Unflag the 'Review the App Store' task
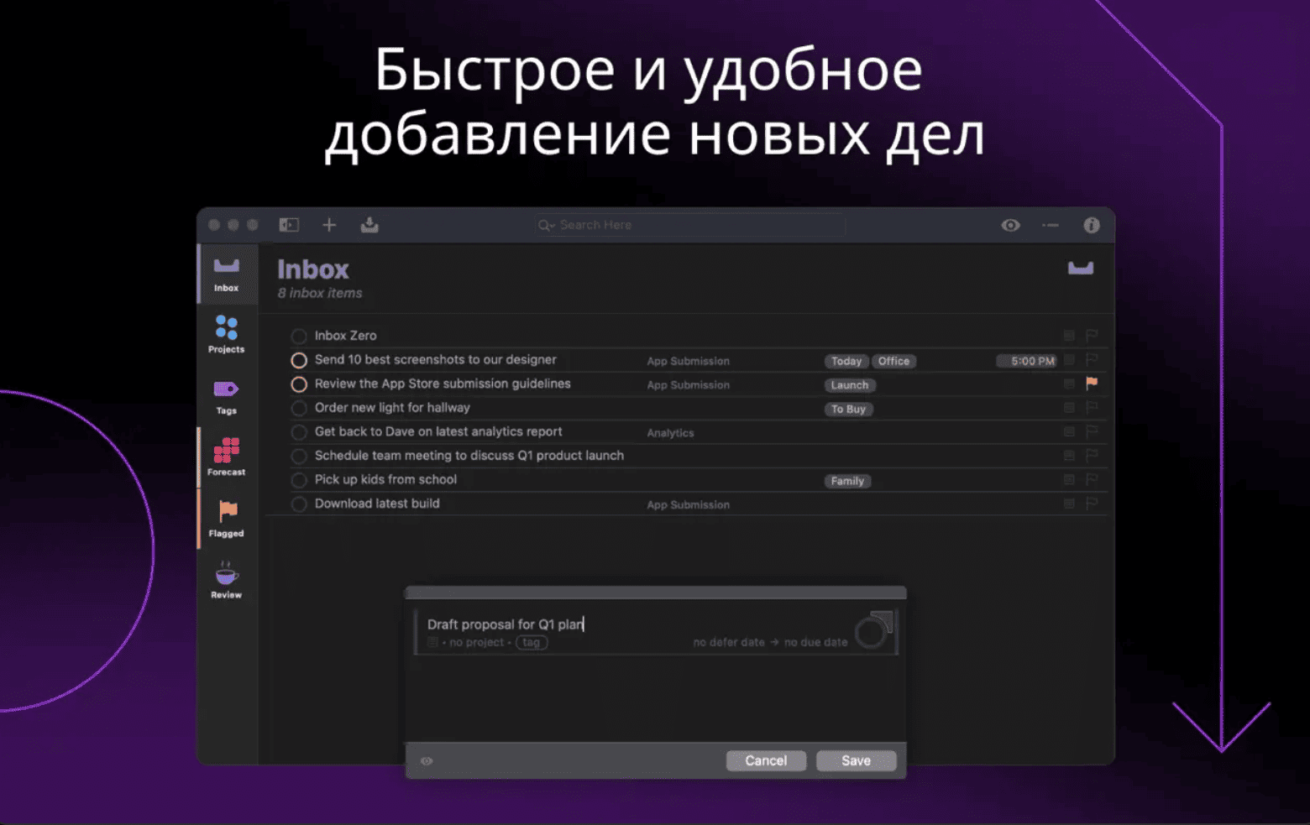The width and height of the screenshot is (1310, 825). [1092, 384]
